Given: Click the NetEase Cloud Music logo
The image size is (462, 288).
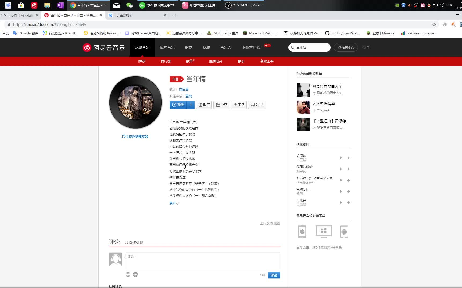Looking at the screenshot, I should coord(104,47).
